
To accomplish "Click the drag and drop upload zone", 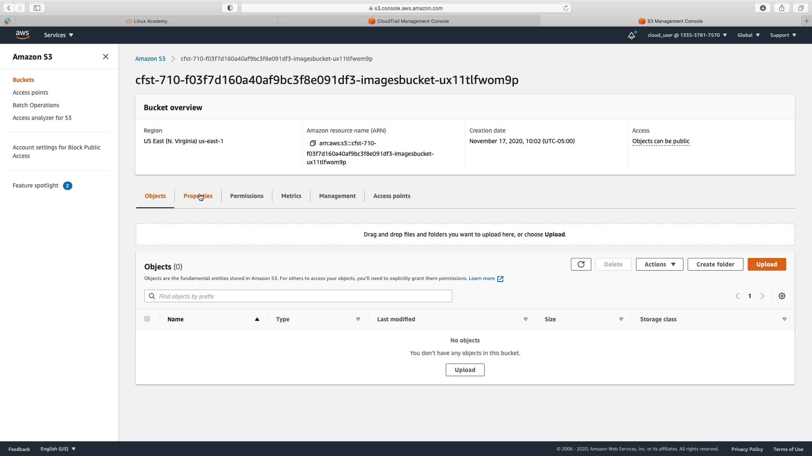I will (x=465, y=235).
